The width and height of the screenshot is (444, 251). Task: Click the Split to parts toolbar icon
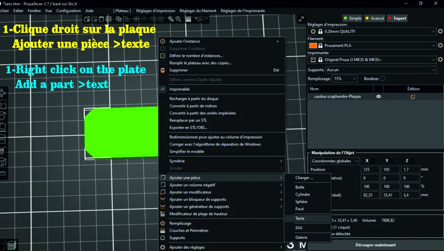coord(161,19)
